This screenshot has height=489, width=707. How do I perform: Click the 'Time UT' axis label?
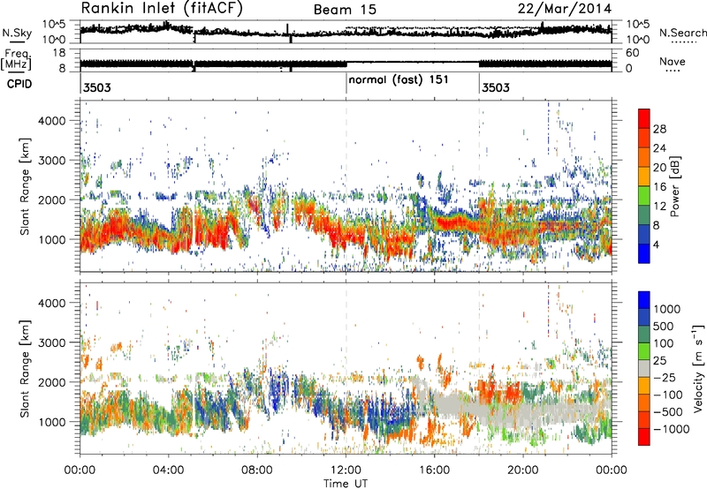(x=346, y=484)
